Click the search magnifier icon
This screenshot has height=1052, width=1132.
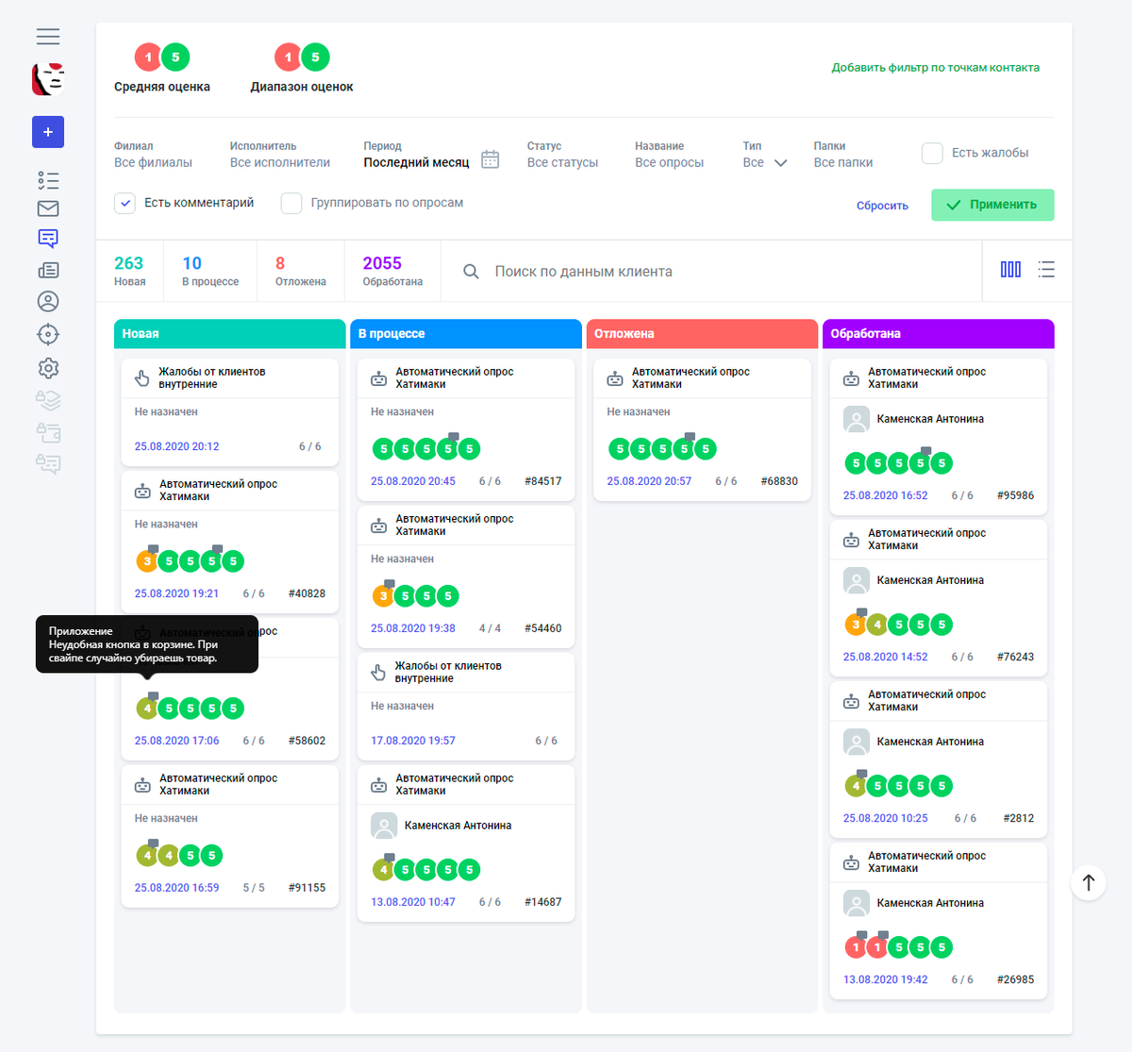(471, 272)
